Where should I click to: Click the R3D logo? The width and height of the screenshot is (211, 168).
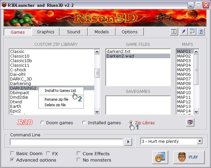click(25, 123)
